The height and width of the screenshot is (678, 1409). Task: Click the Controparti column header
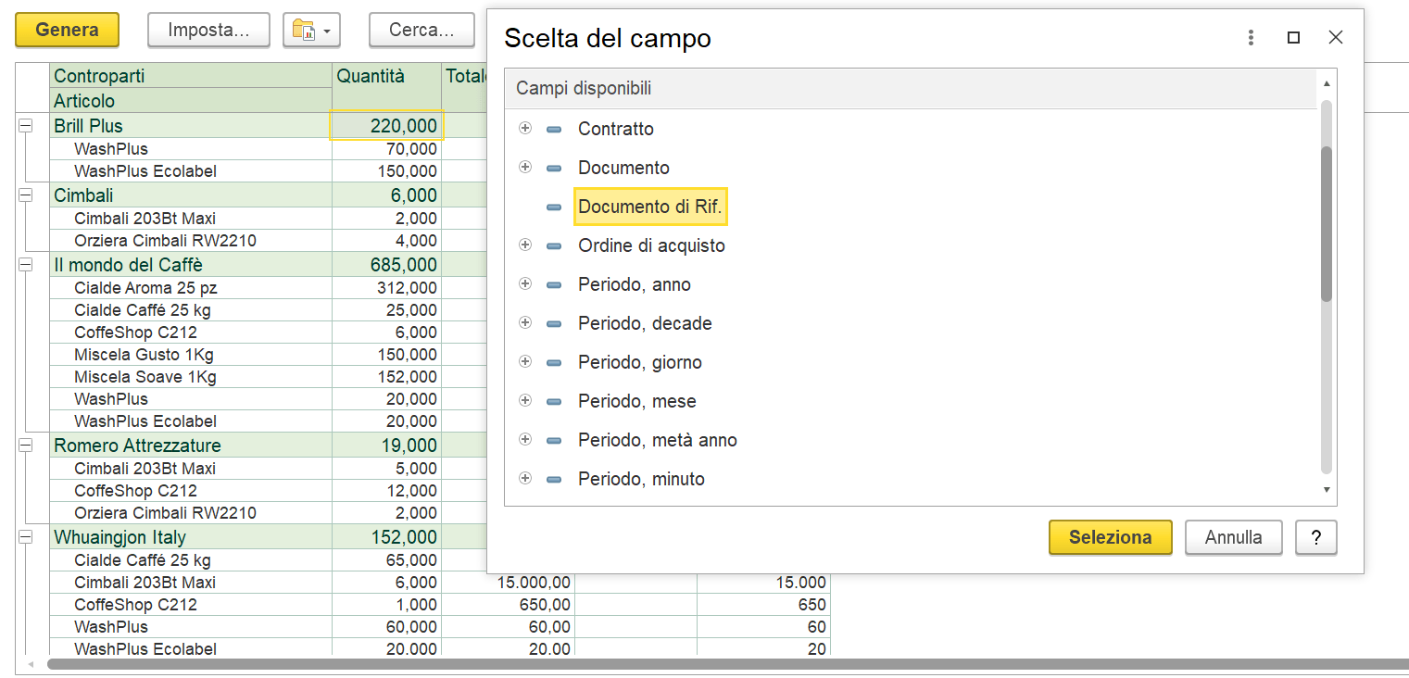[x=191, y=76]
